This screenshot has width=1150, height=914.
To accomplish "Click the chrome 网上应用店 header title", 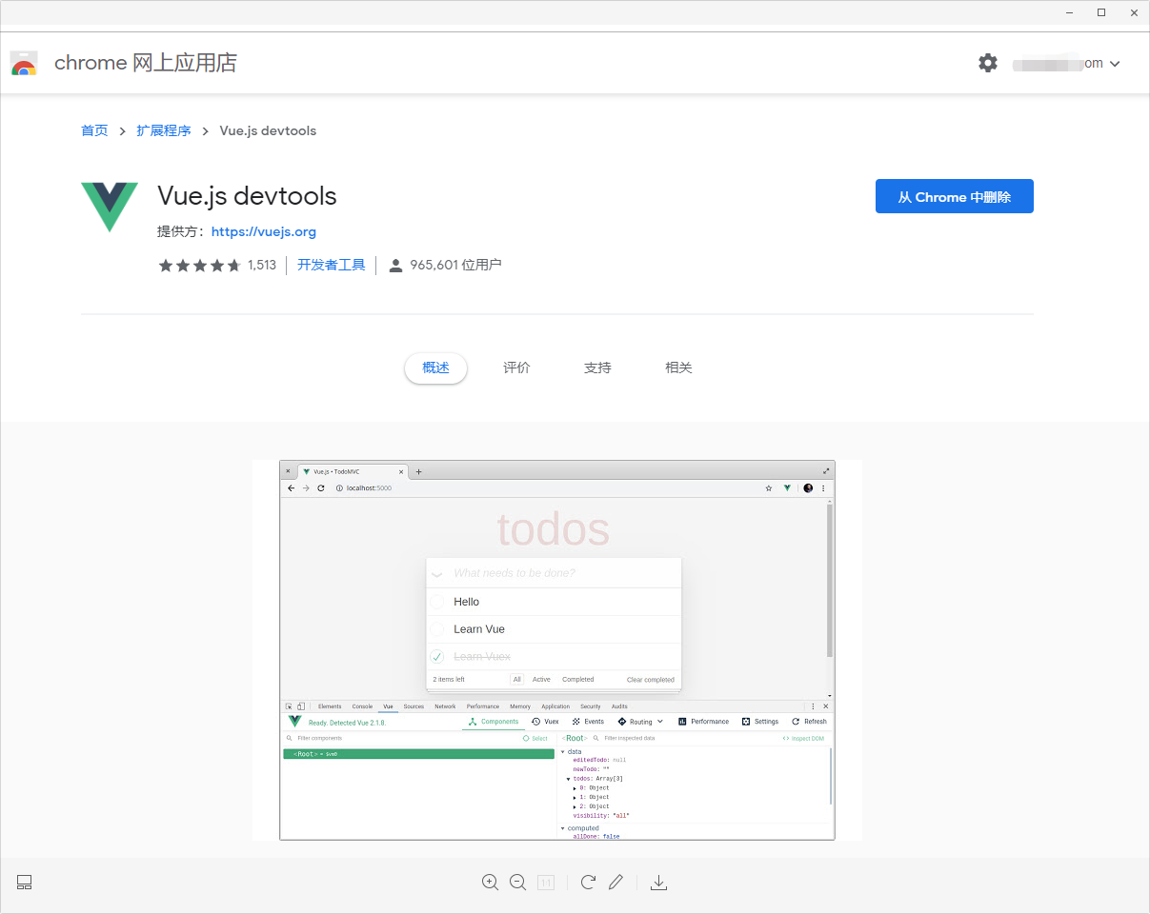I will pos(146,63).
